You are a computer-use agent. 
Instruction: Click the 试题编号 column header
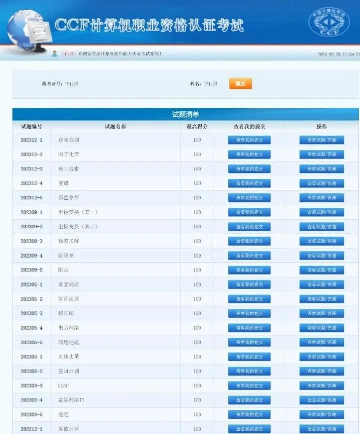31,126
